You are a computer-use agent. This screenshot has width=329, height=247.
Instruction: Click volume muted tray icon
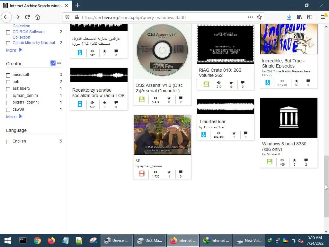(x=300, y=241)
